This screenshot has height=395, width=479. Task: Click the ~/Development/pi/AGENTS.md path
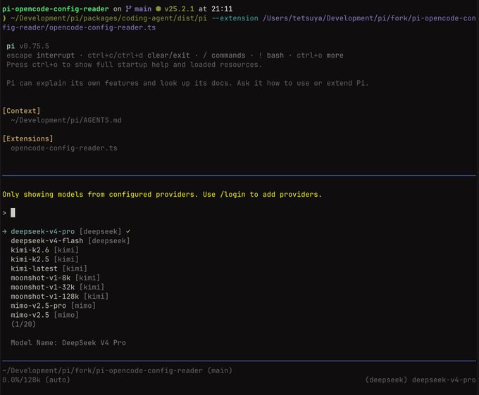point(66,120)
